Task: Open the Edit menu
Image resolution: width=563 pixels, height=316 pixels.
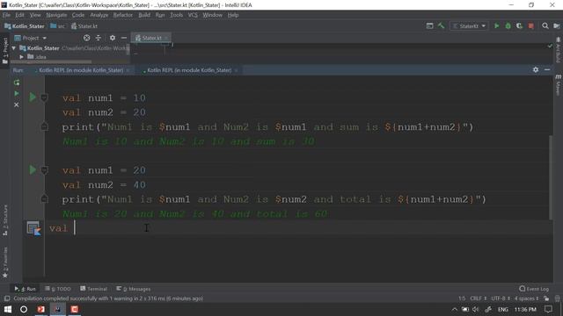Action: point(19,15)
